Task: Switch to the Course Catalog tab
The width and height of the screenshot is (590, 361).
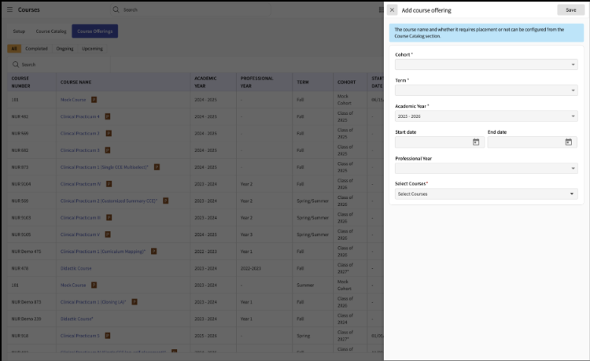Action: [51, 31]
